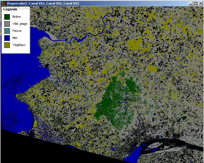
Task: Minimize the hypercube window
Action: click(x=191, y=3)
